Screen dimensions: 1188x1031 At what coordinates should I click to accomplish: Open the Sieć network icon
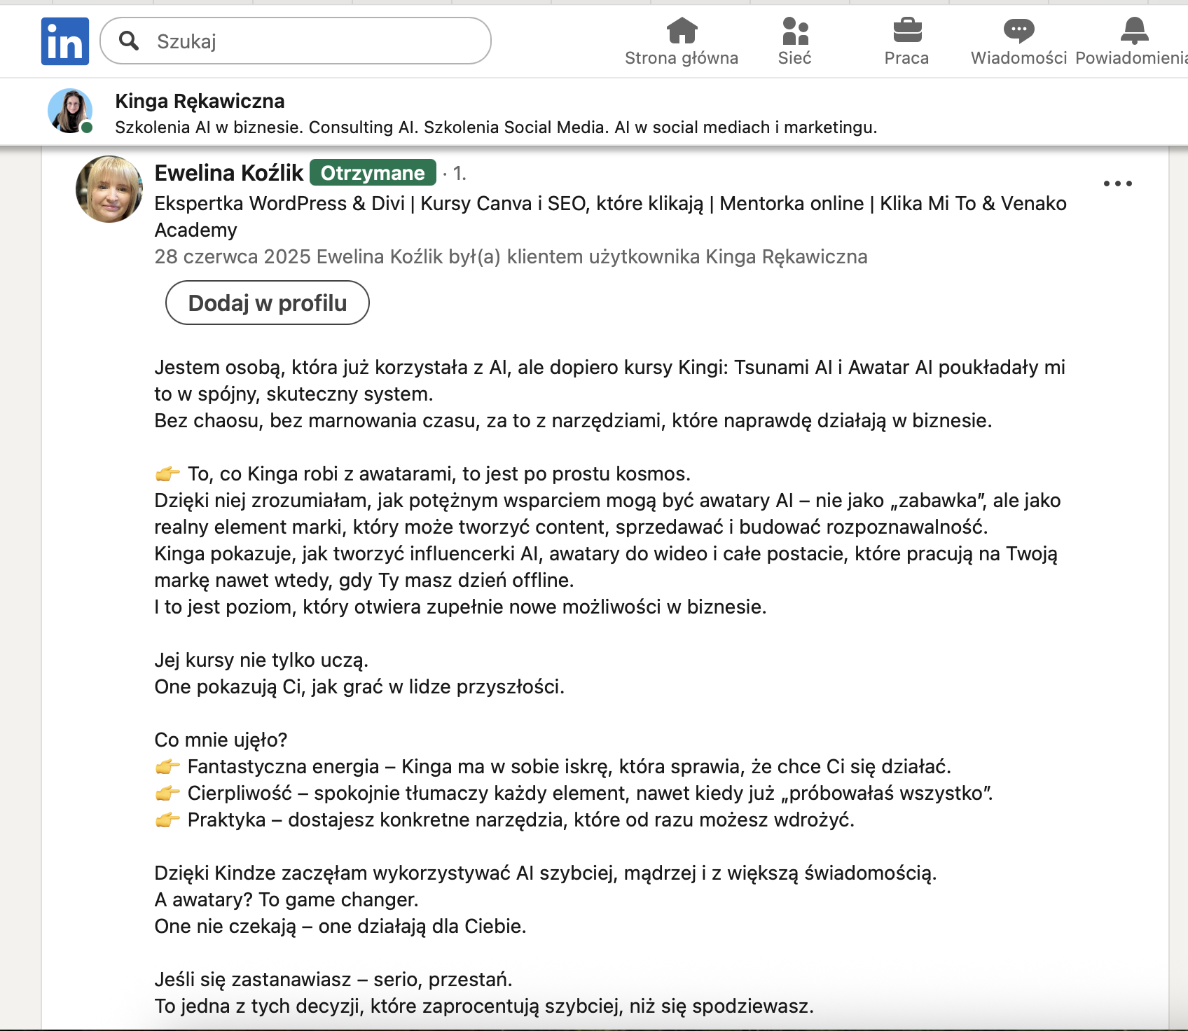tap(795, 31)
